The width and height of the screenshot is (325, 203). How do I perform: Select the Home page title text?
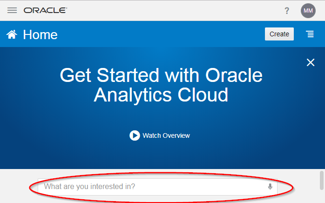point(40,34)
